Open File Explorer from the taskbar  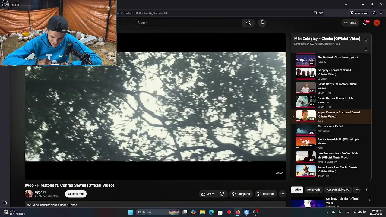(x=202, y=212)
